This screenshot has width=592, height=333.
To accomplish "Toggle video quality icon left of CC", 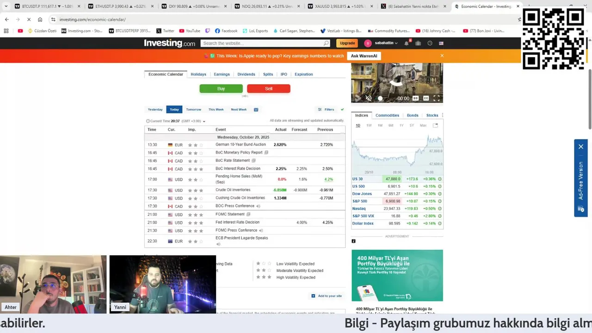I will [415, 98].
